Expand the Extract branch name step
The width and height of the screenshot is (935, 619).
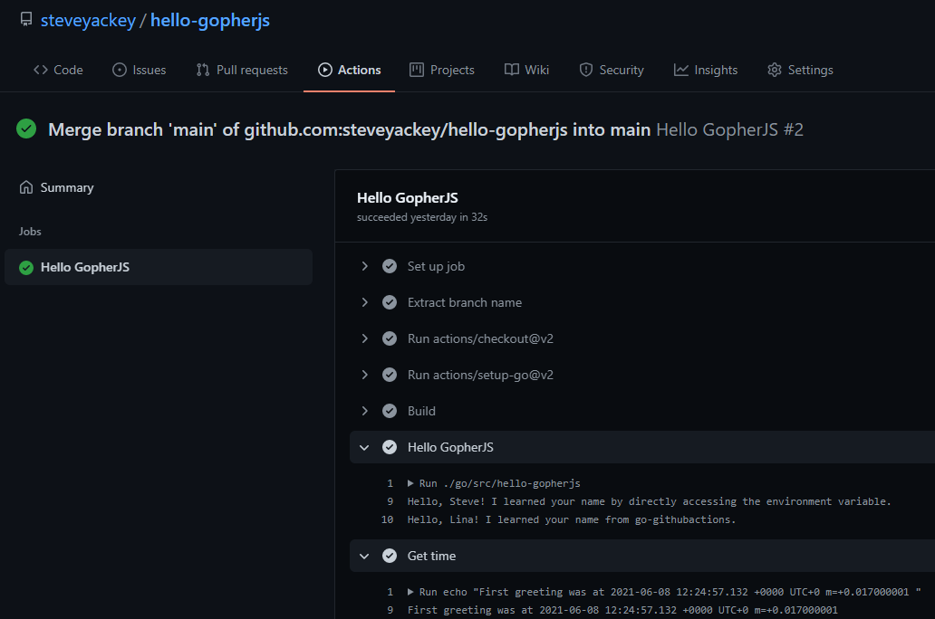(x=364, y=302)
